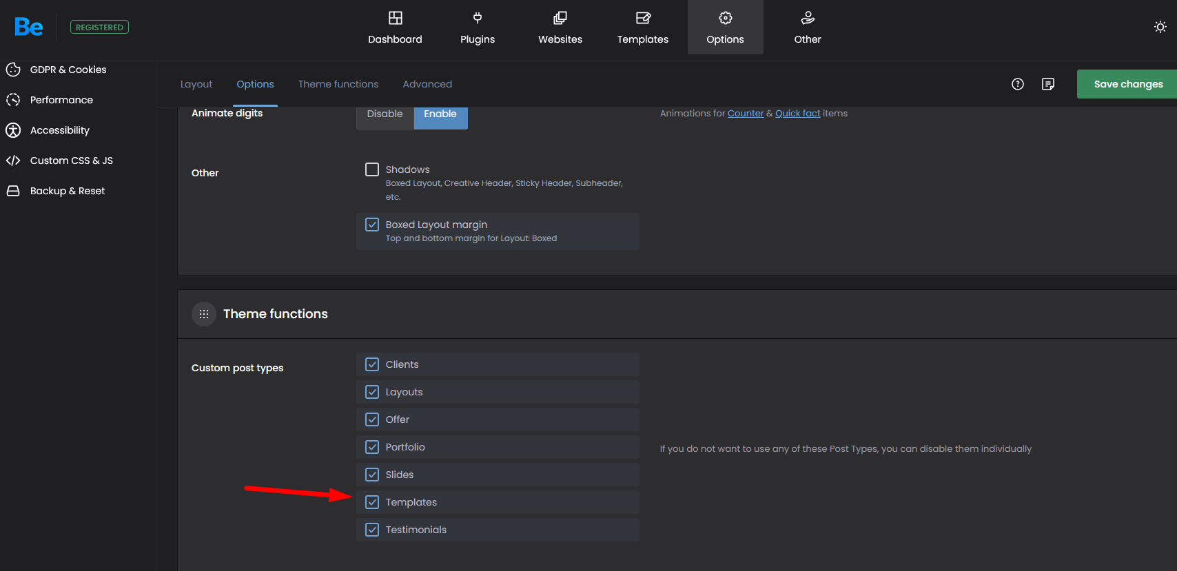Click the Theme functions section heading
The width and height of the screenshot is (1177, 571).
click(x=276, y=314)
